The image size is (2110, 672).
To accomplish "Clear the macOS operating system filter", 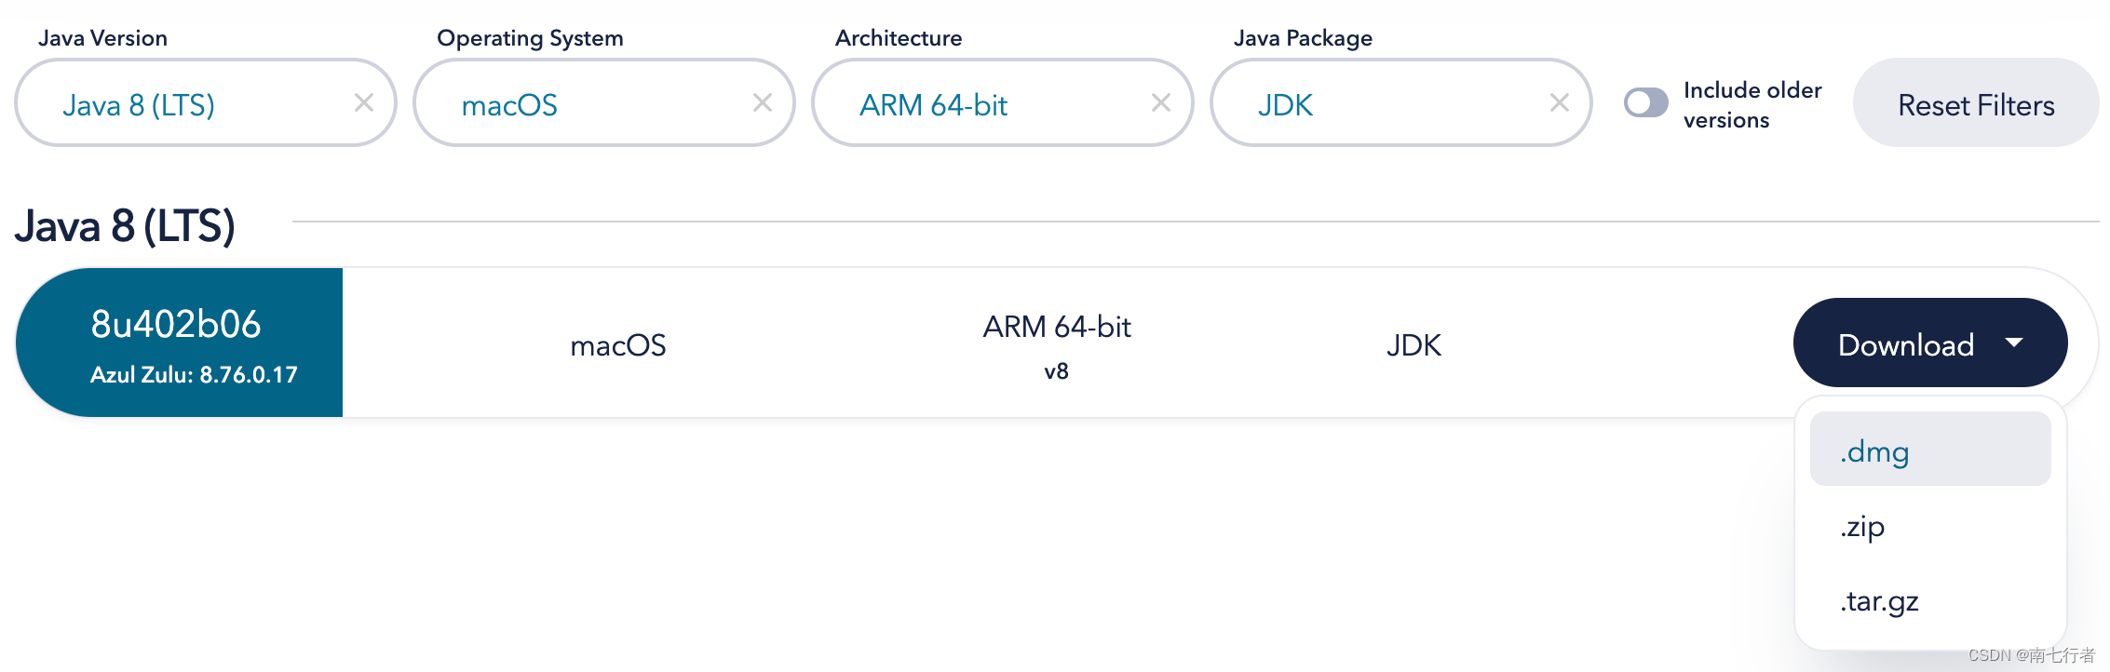I will (x=763, y=102).
